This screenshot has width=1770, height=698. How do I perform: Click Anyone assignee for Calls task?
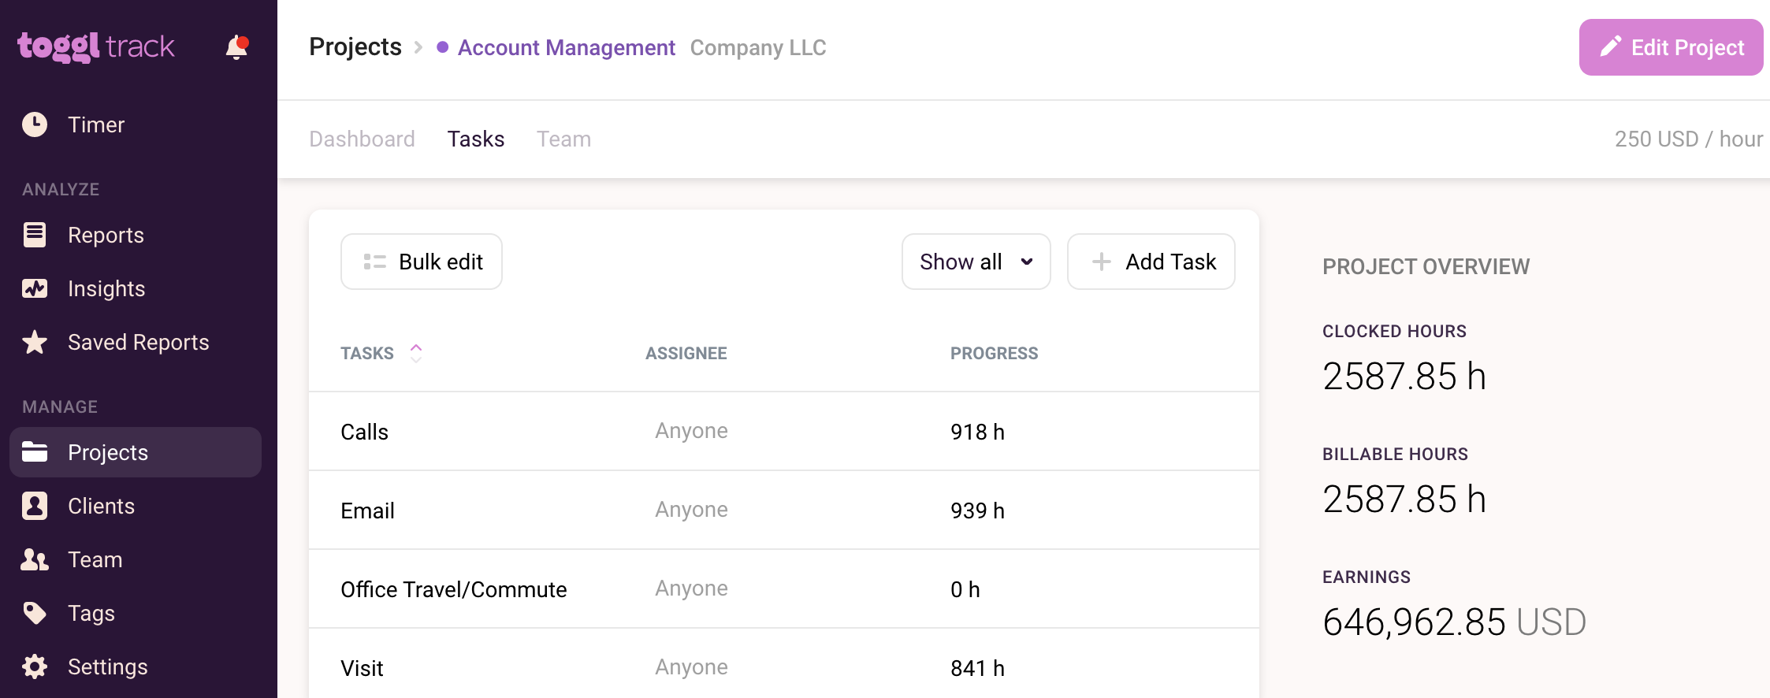(x=691, y=431)
